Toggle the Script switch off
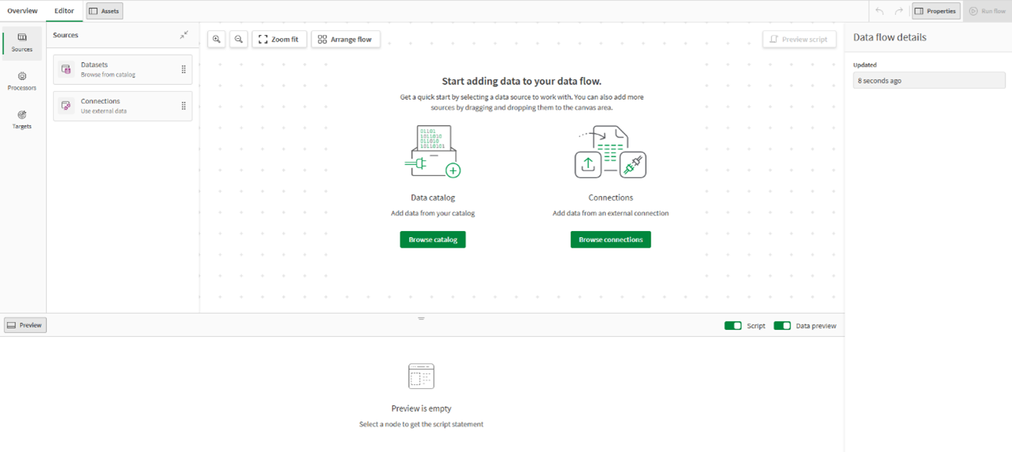1012x452 pixels. (732, 326)
